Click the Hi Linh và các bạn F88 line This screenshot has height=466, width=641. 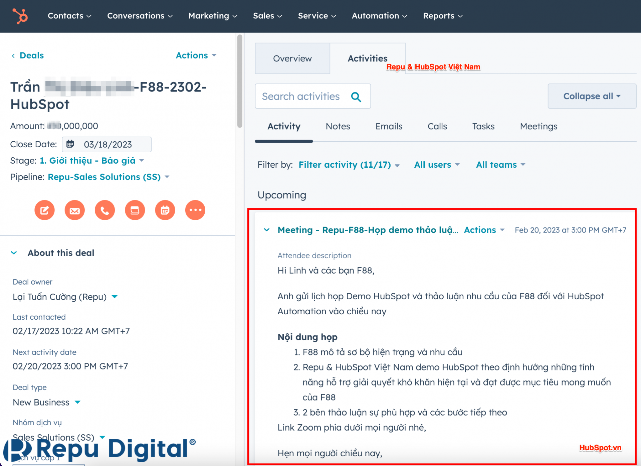click(x=326, y=271)
